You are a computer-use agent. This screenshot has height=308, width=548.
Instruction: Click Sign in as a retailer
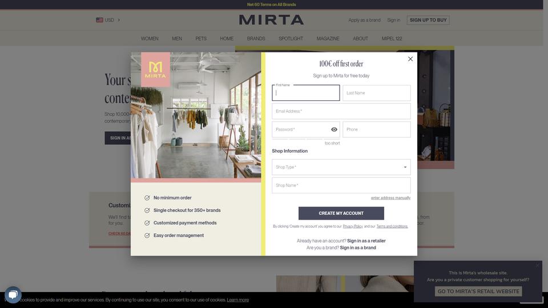click(x=366, y=241)
